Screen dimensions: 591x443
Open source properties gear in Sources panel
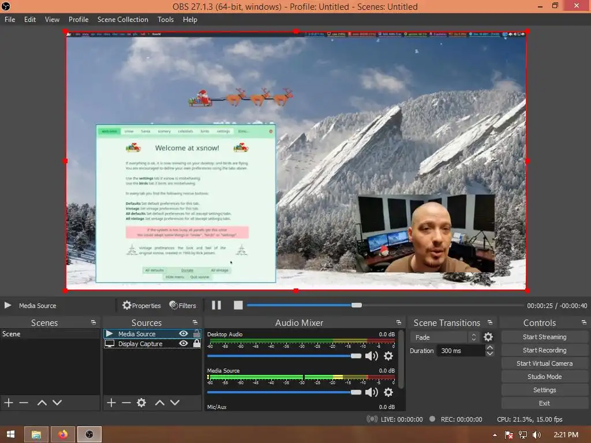click(141, 403)
